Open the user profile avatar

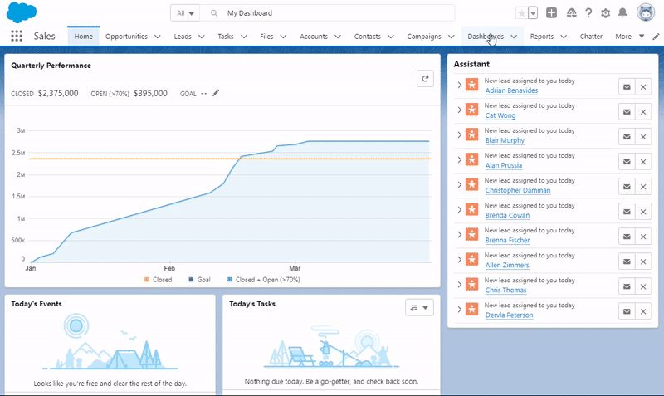click(646, 12)
